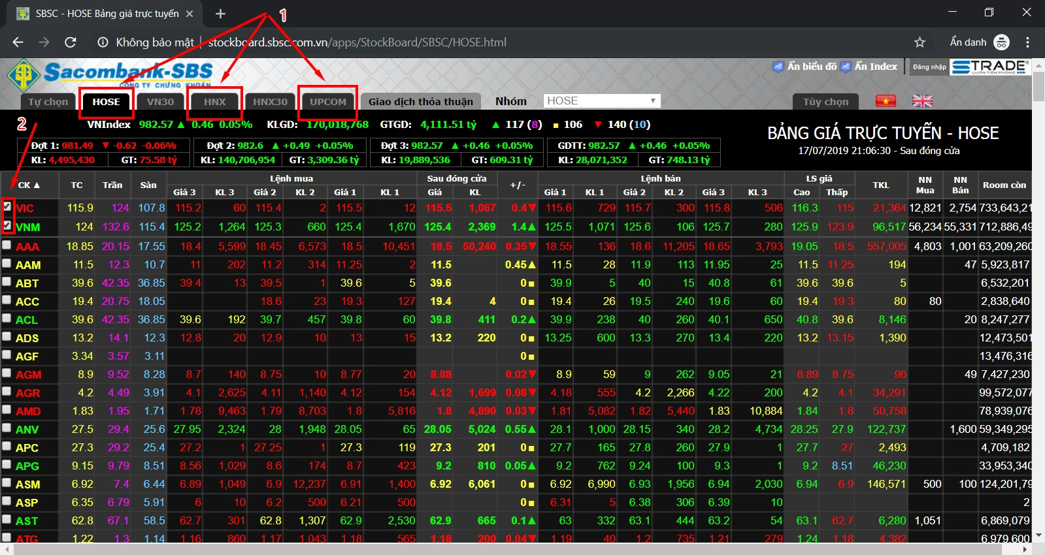1045x555 pixels.
Task: Switch to the UPCOM tab
Action: coord(327,101)
